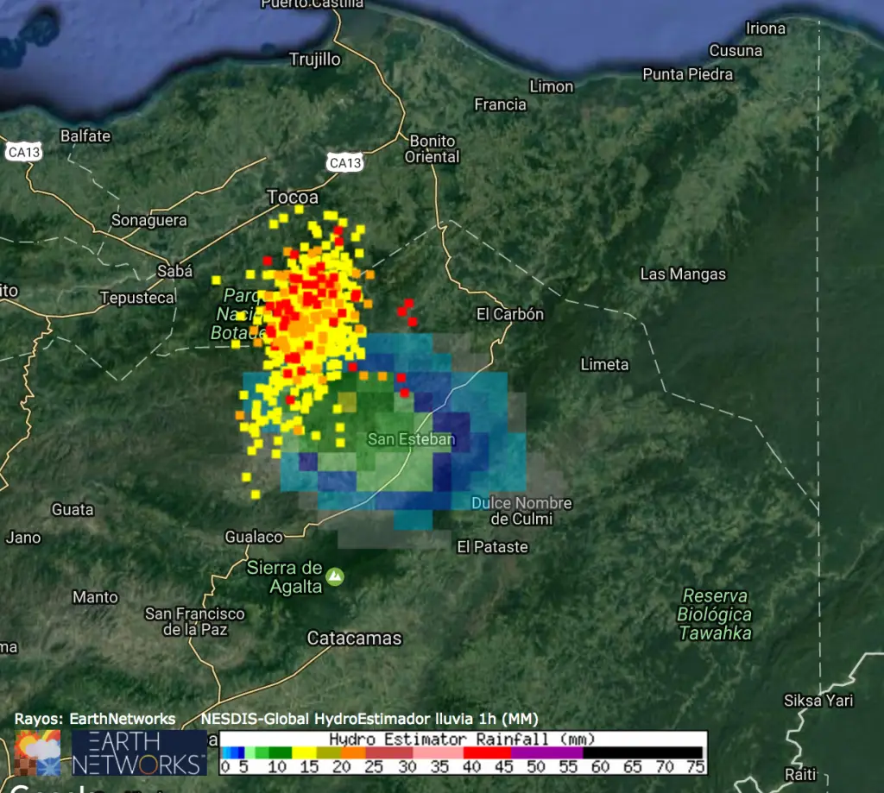Click the red 40-45 mm legend swatch
Screen dimensions: 884x793
coord(487,752)
